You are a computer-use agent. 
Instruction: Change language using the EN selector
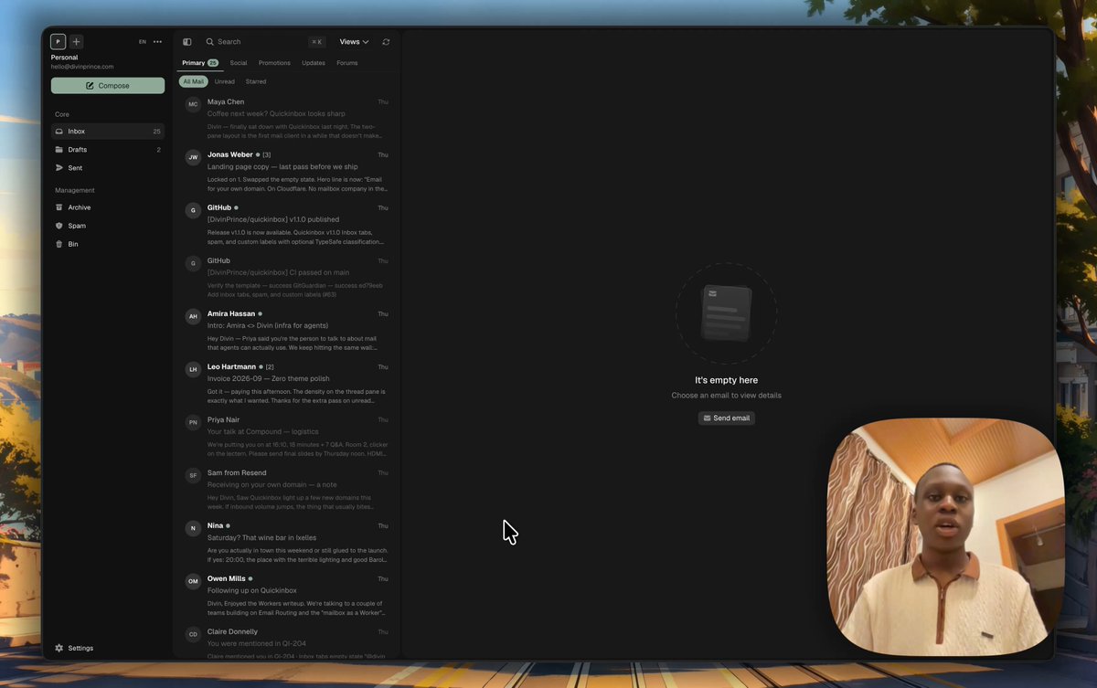coord(143,42)
